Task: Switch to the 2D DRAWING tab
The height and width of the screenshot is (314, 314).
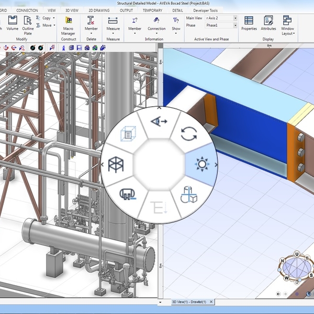Action: pos(99,10)
